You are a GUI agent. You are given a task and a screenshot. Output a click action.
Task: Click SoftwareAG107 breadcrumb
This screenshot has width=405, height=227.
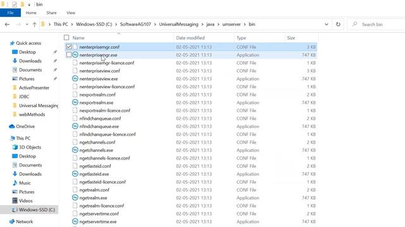(135, 24)
